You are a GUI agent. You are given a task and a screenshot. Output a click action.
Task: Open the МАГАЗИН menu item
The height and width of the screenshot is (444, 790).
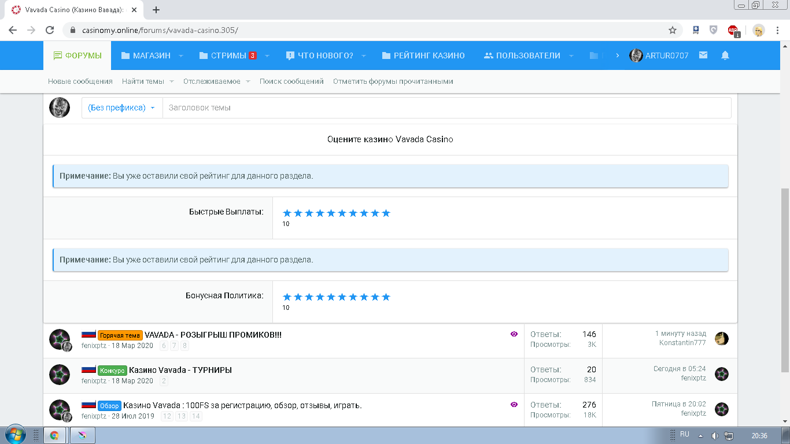tap(146, 55)
